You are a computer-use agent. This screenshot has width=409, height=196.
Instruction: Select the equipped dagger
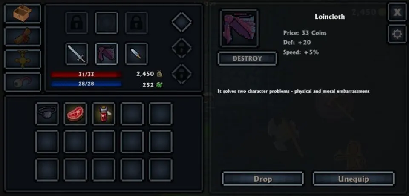[x=136, y=54]
